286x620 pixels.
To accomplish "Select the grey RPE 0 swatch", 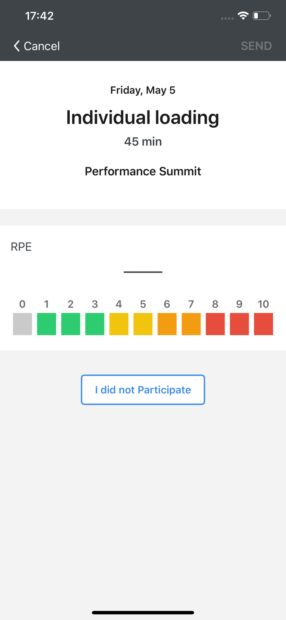I will (22, 324).
